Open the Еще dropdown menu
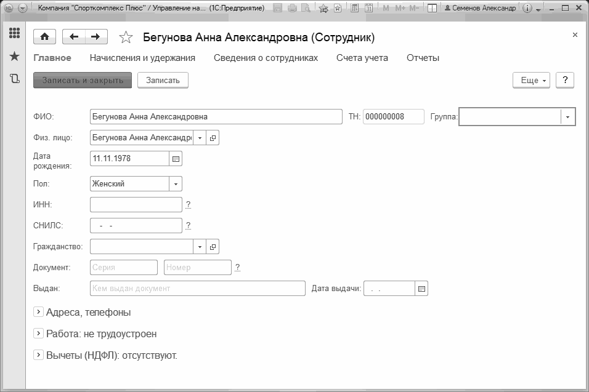This screenshot has height=392, width=589. 531,80
